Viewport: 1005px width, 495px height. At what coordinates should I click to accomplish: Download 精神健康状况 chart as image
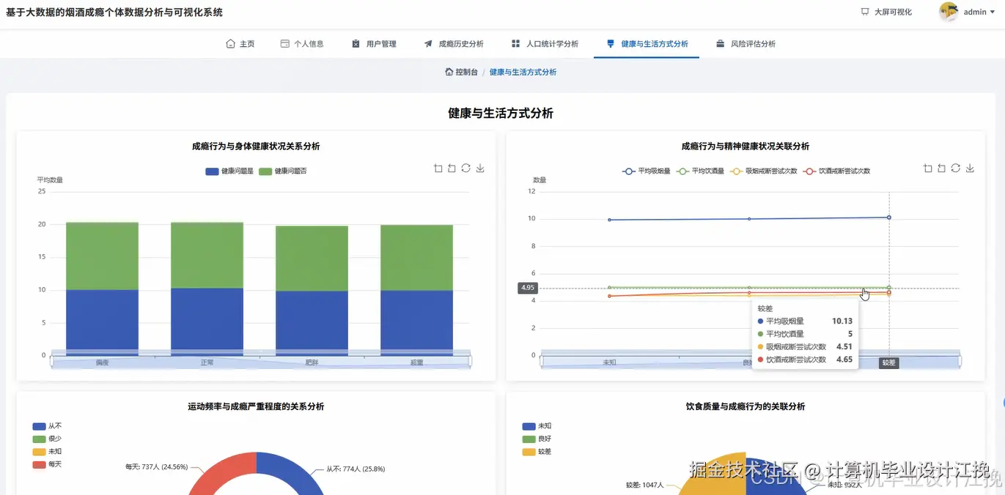click(970, 168)
